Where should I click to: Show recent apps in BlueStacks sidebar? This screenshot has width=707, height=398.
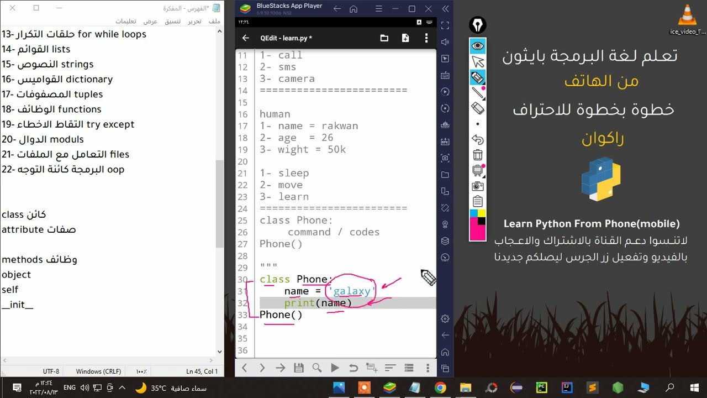click(x=445, y=368)
